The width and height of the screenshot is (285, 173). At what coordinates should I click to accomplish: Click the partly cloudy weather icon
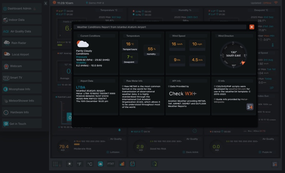[x=83, y=44]
